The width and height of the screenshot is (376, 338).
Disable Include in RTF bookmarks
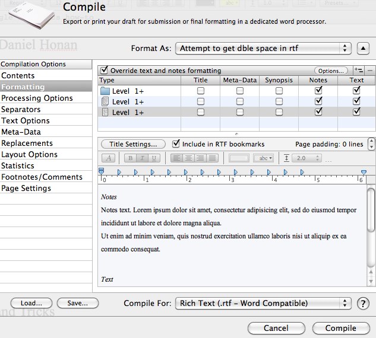[176, 144]
